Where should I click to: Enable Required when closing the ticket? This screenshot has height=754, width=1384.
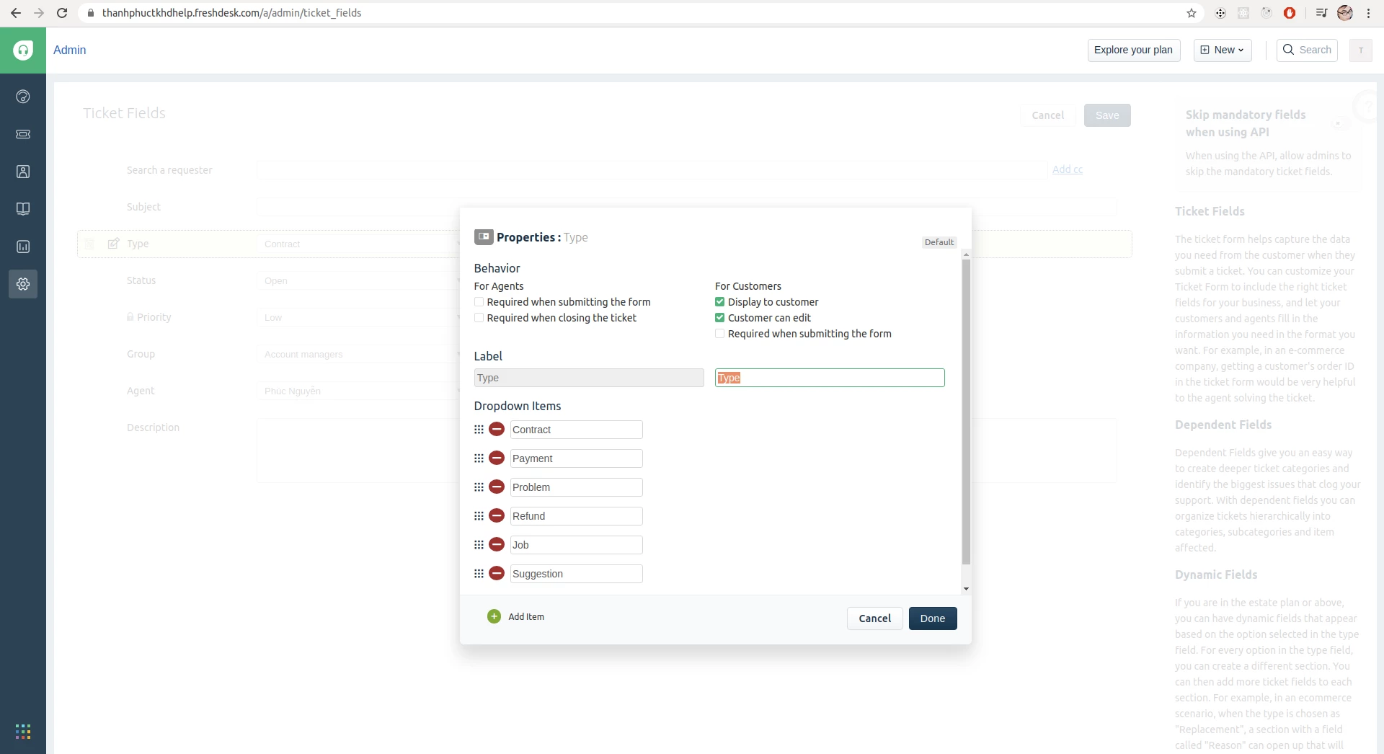(x=479, y=318)
